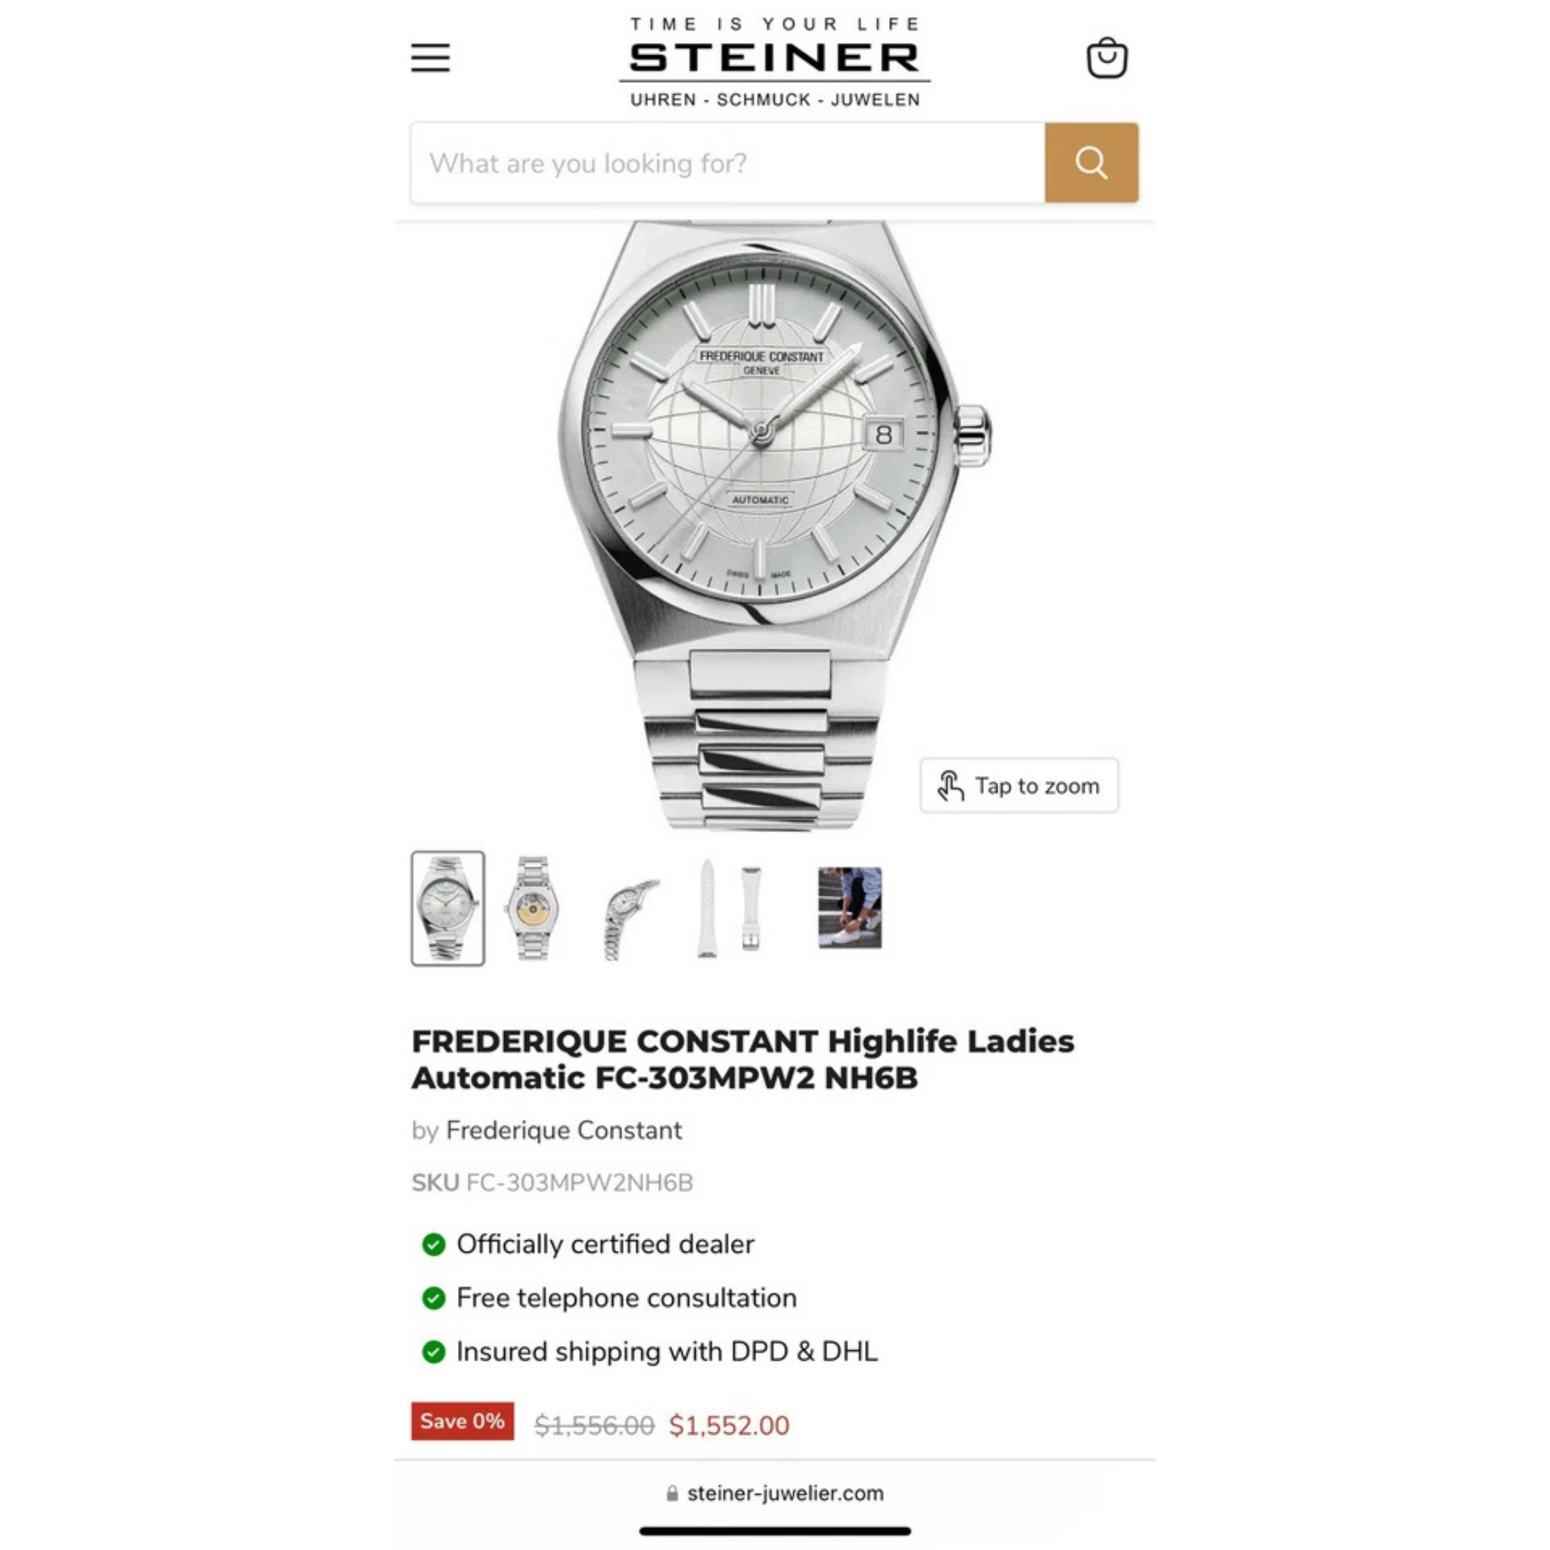This screenshot has height=1550, width=1550.
Task: Click the Save 0% badge
Action: pos(462,1421)
